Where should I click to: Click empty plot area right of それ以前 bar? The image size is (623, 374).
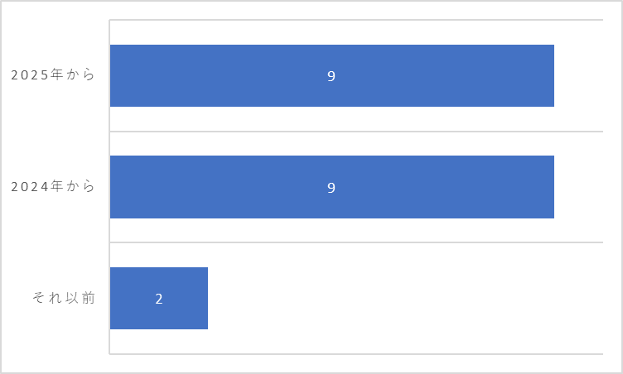point(405,298)
